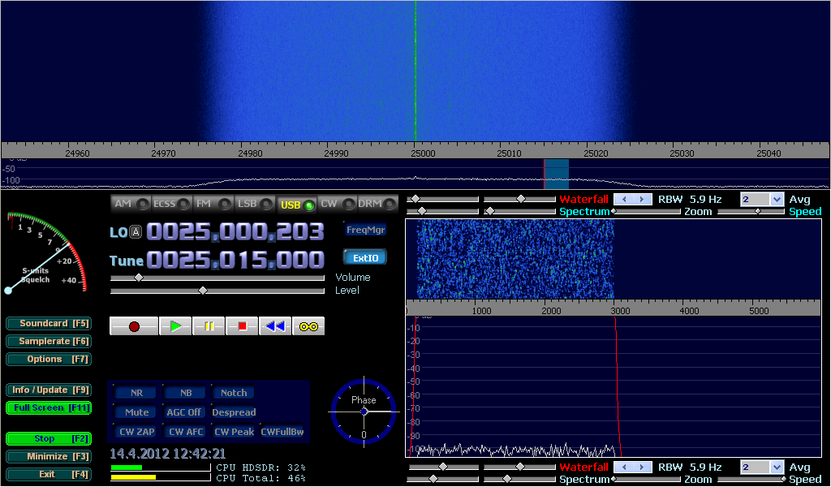Open Options menu [F7]
Screen dimensions: 831x487
click(48, 360)
